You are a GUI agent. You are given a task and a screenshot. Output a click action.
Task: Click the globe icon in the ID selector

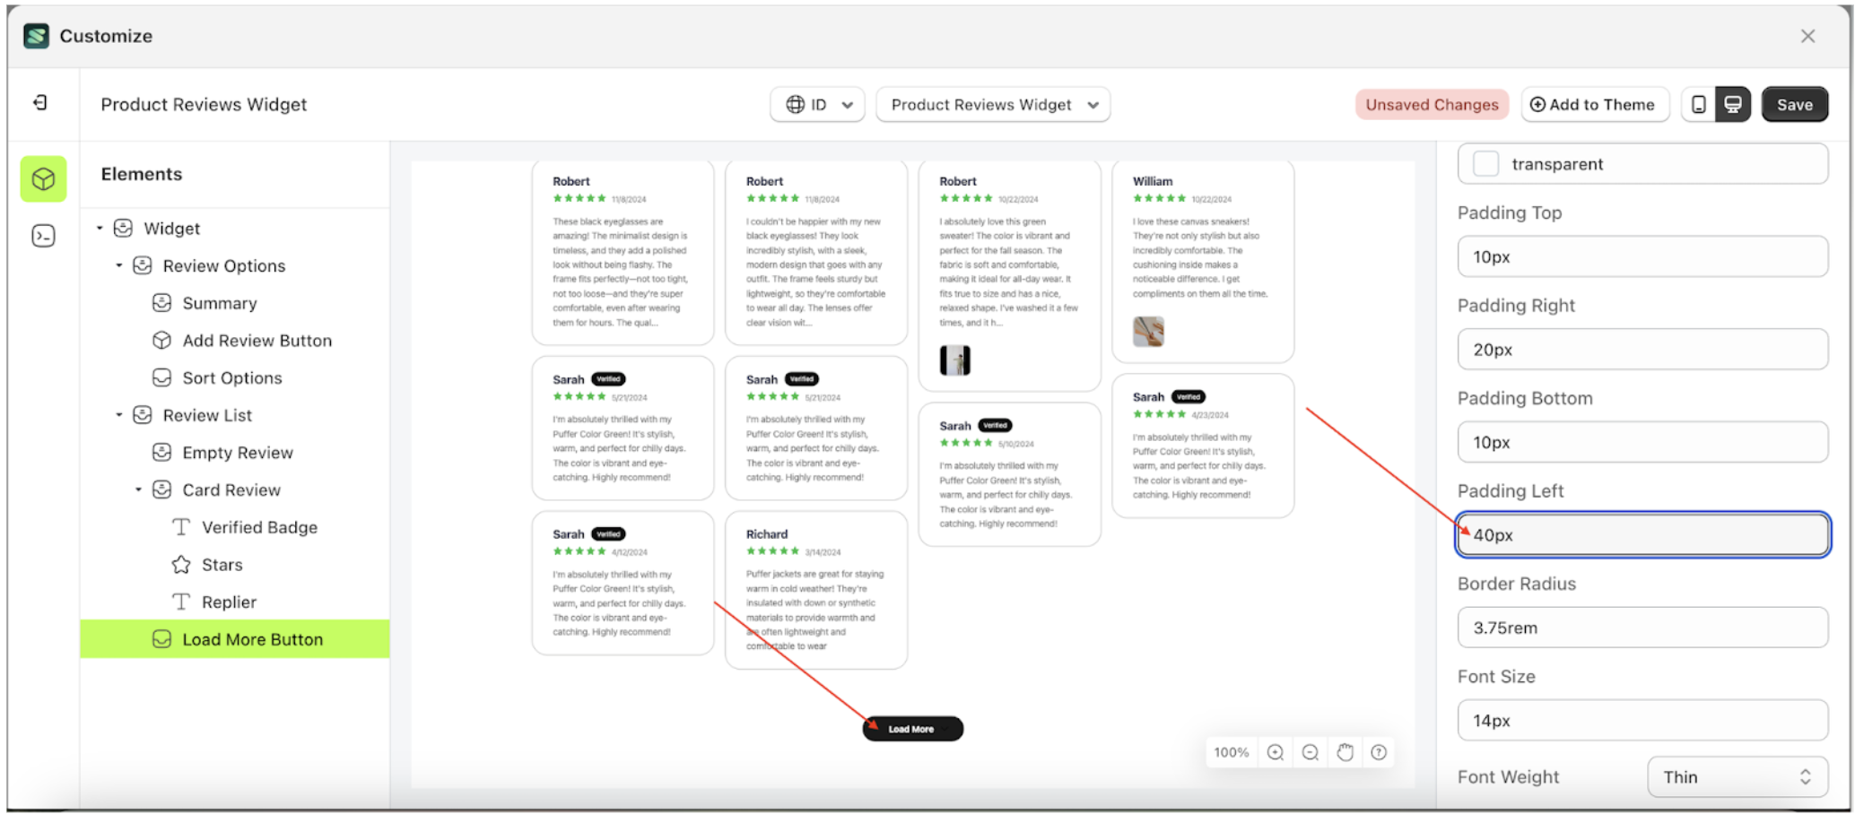tap(797, 104)
